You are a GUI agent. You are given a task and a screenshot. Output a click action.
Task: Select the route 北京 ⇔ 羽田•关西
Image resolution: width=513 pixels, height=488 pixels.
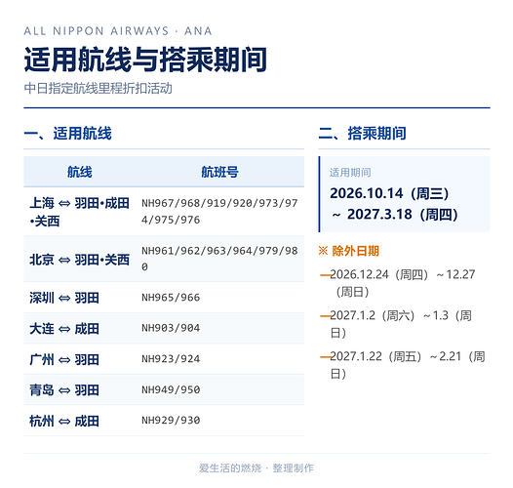pos(80,260)
